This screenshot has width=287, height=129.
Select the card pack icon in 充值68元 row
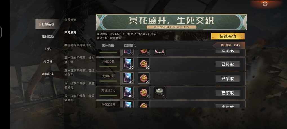[128, 78]
